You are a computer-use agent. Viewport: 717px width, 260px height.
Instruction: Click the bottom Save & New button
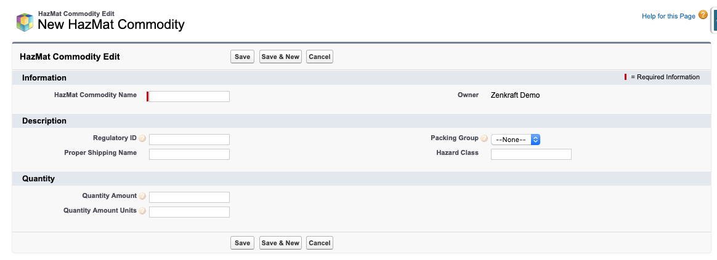[280, 243]
